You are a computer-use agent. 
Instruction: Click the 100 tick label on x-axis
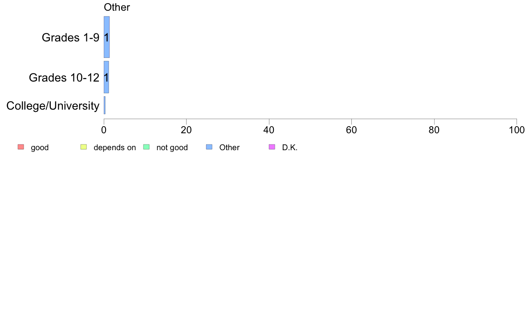tap(516, 130)
